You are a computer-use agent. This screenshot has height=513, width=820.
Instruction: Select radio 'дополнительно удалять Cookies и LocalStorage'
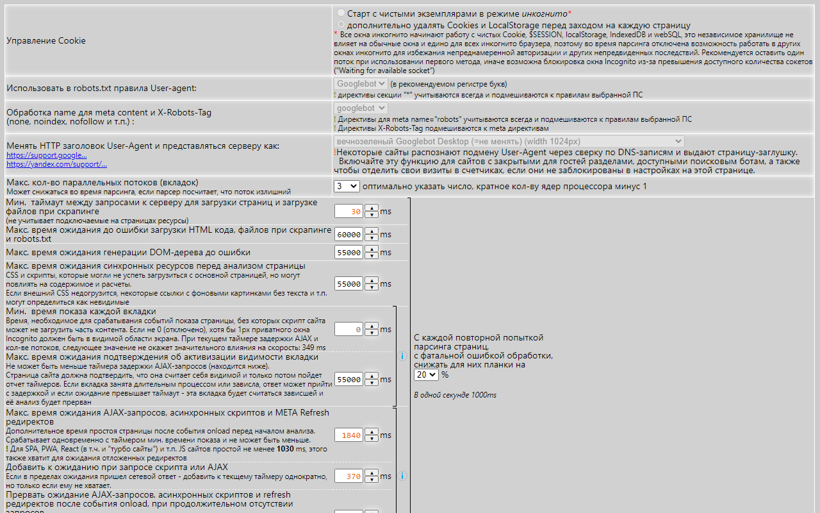[x=341, y=24]
